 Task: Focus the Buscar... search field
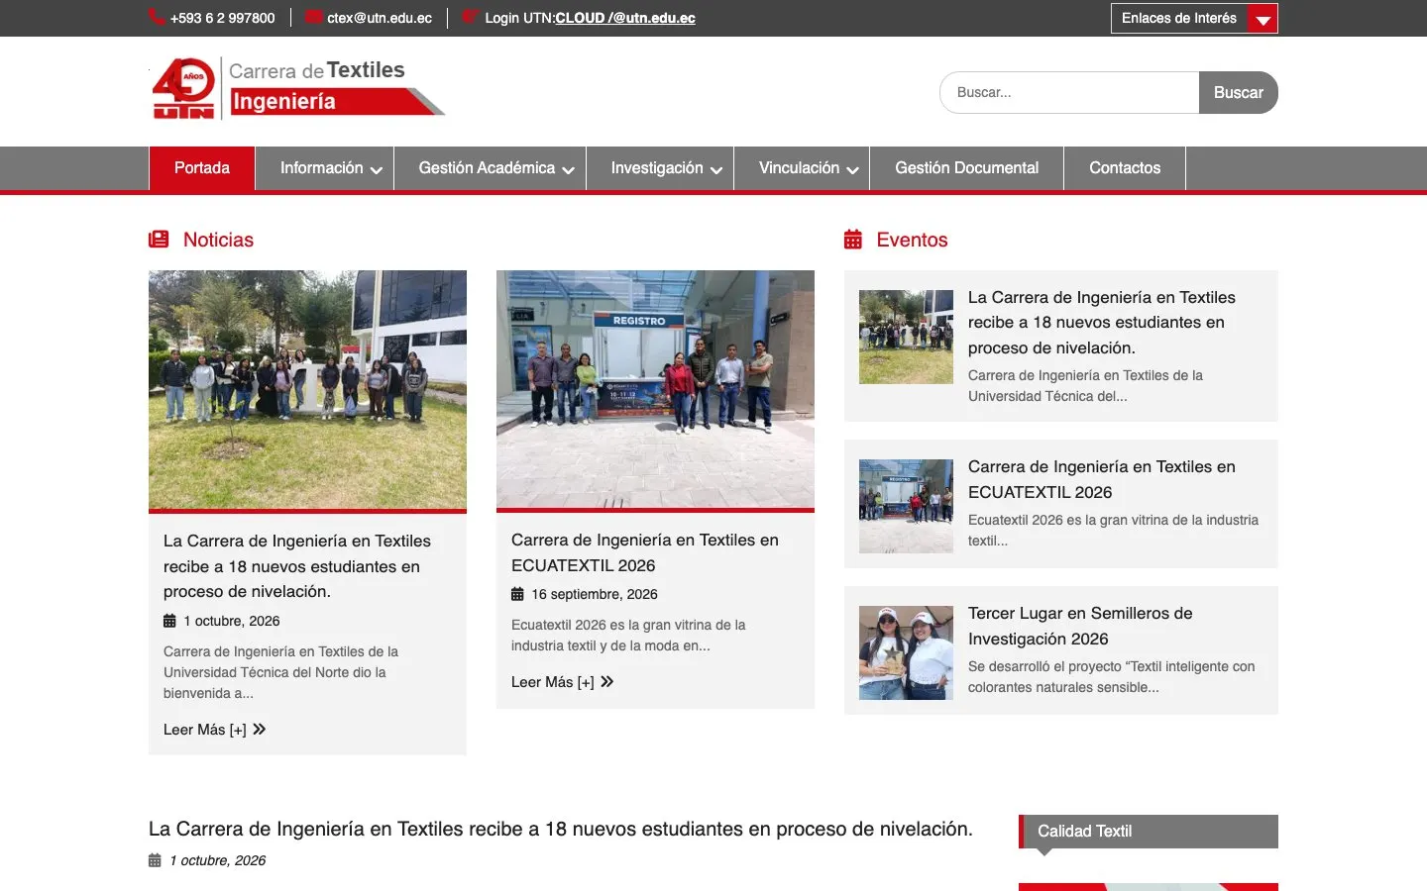(1069, 92)
